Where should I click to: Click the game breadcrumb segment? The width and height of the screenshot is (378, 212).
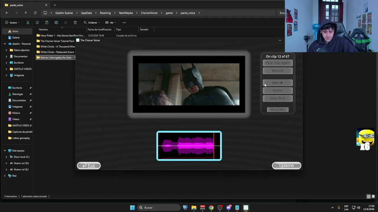tap(169, 13)
